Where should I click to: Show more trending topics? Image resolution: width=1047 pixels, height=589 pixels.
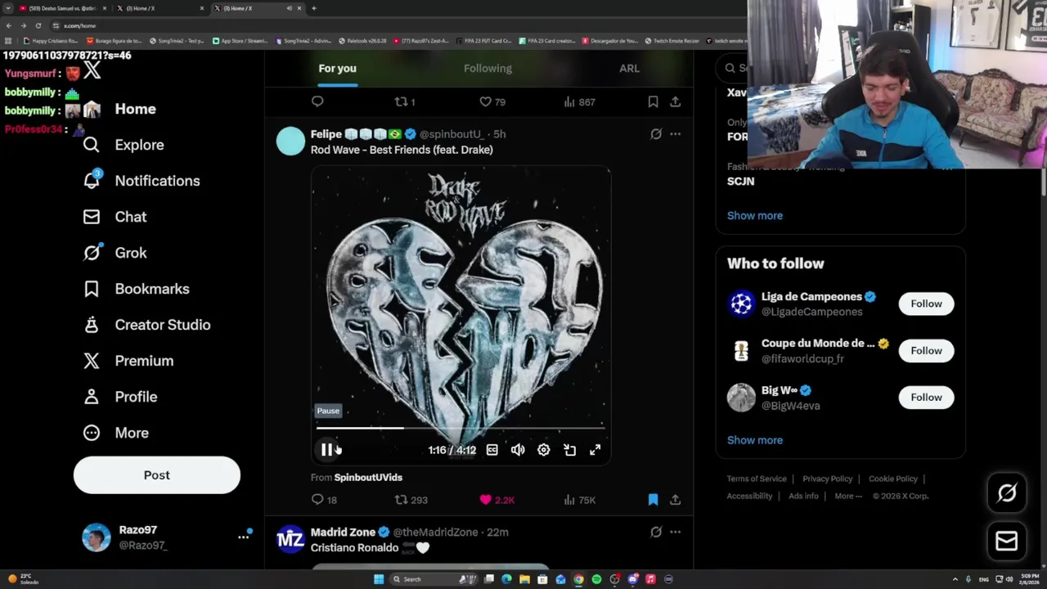click(755, 216)
